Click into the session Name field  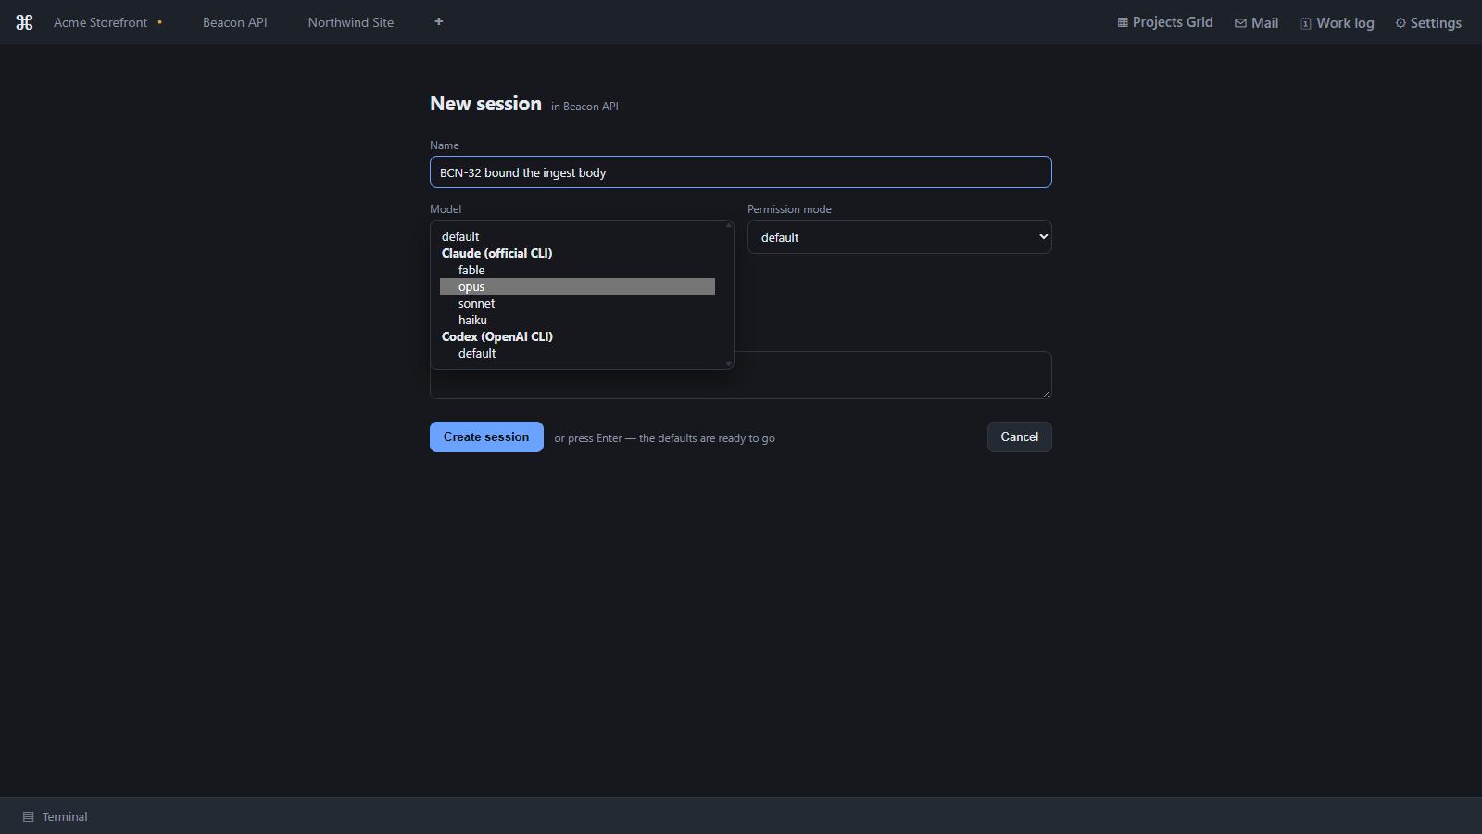point(741,172)
